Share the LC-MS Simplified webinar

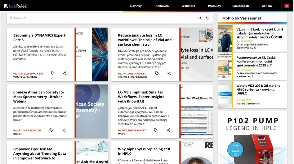tap(169, 130)
